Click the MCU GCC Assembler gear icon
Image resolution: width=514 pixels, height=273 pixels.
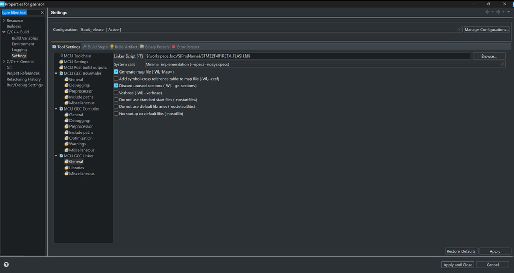coord(61,74)
